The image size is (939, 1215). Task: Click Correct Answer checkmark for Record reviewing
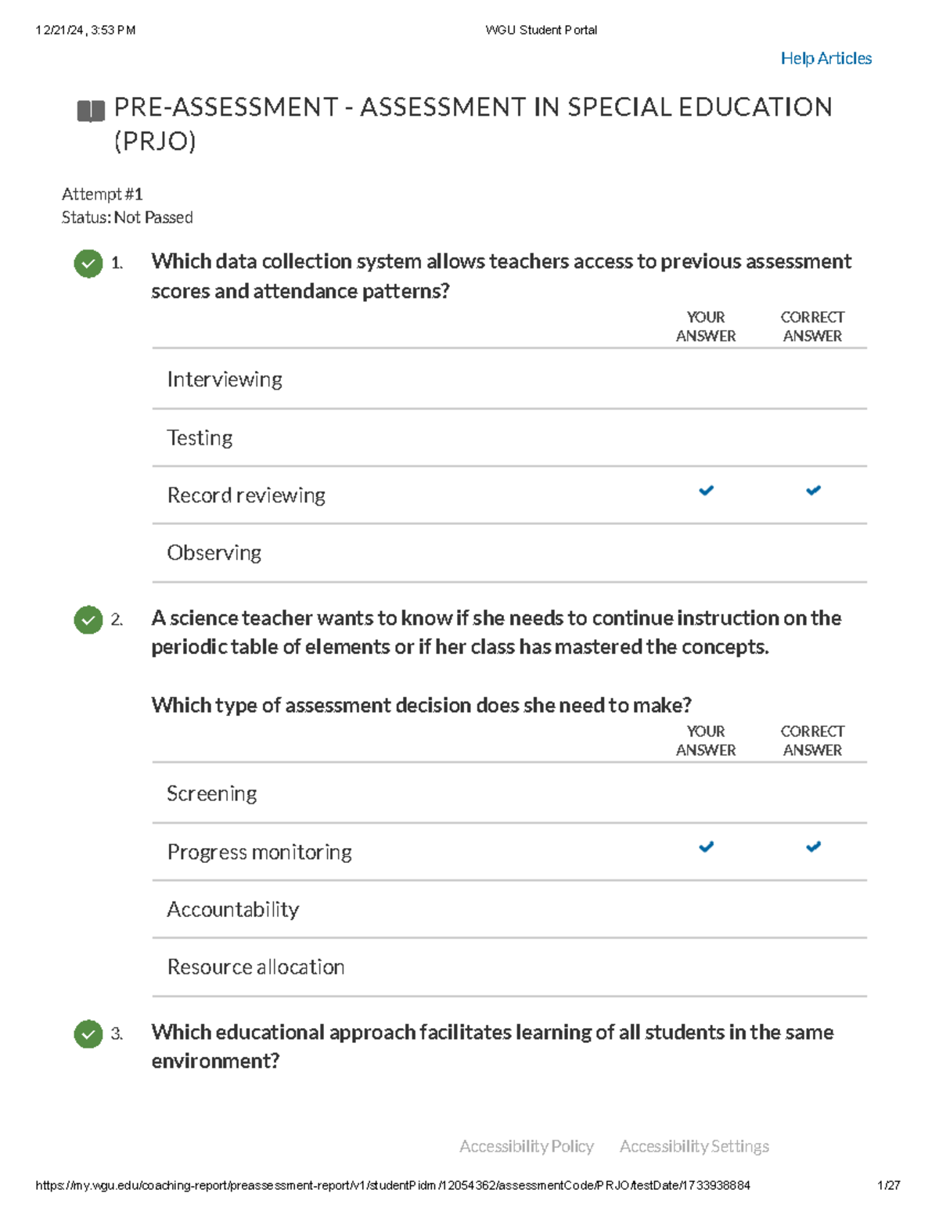[813, 491]
